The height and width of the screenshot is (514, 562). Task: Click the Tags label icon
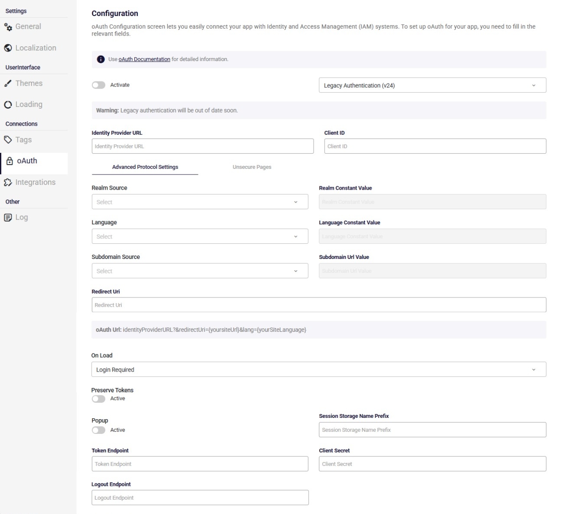coord(8,140)
